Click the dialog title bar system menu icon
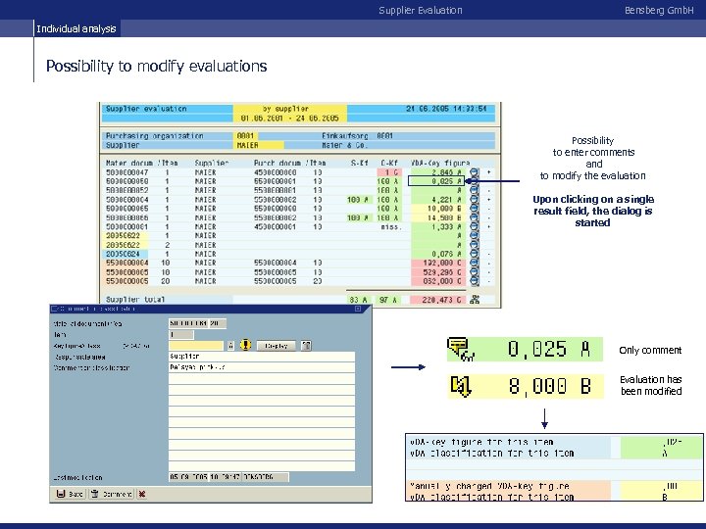This screenshot has height=529, width=706. pos(55,309)
